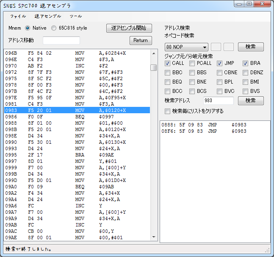Click the 検索 button next to 検索アドレス

click(251, 101)
